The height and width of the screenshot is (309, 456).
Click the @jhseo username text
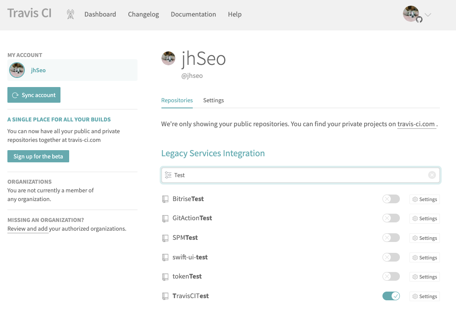[x=192, y=76]
